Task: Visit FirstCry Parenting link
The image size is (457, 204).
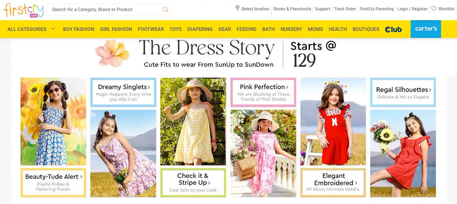Action: pyautogui.click(x=377, y=9)
